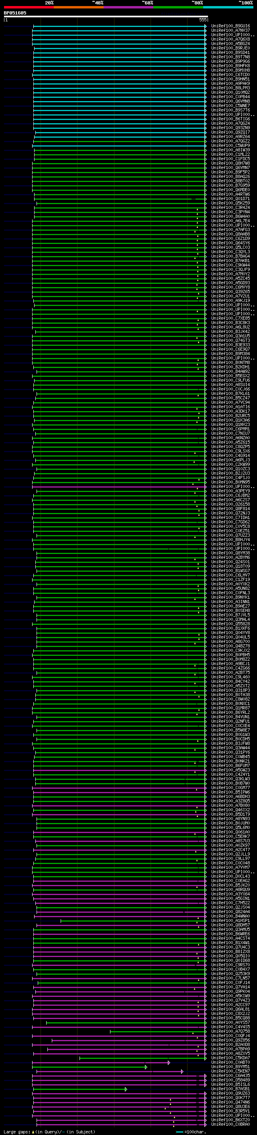257x1135 pixels.
Task: Click the UniRef100_A9BCJ1 label
Action: [x=230, y=664]
